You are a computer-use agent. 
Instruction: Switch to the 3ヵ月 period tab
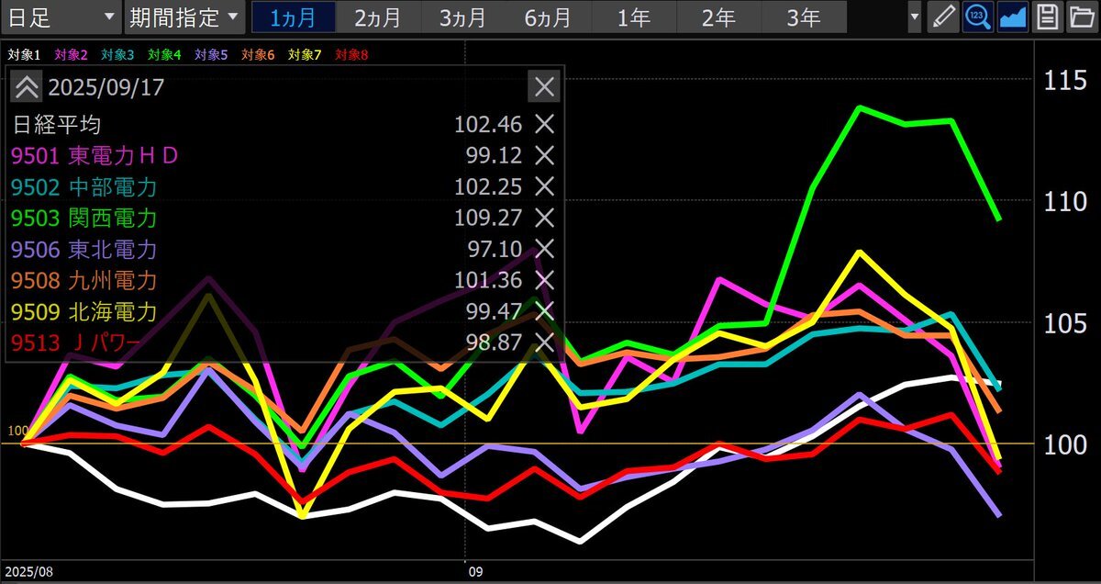tap(463, 17)
